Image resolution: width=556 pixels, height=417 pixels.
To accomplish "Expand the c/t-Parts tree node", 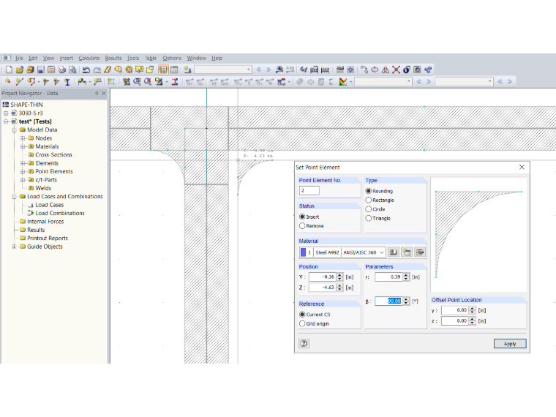I will pyautogui.click(x=23, y=180).
